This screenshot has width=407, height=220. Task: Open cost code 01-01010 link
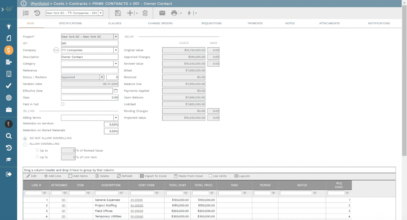tap(137, 200)
